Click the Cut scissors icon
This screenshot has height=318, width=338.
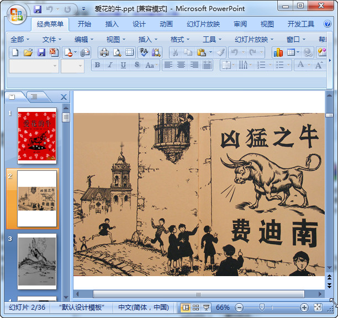pyautogui.click(x=176, y=52)
